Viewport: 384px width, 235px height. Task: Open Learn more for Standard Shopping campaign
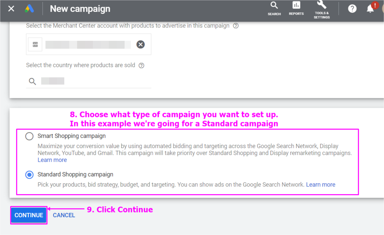(321, 185)
